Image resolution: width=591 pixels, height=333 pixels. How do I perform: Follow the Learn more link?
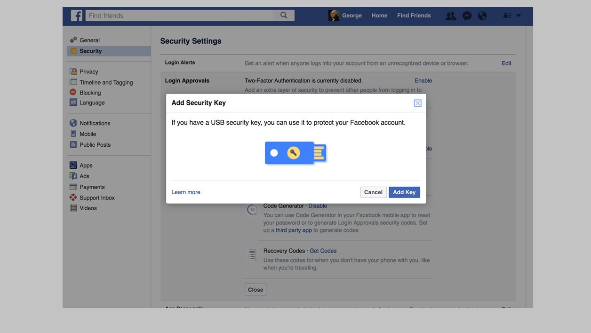[186, 192]
